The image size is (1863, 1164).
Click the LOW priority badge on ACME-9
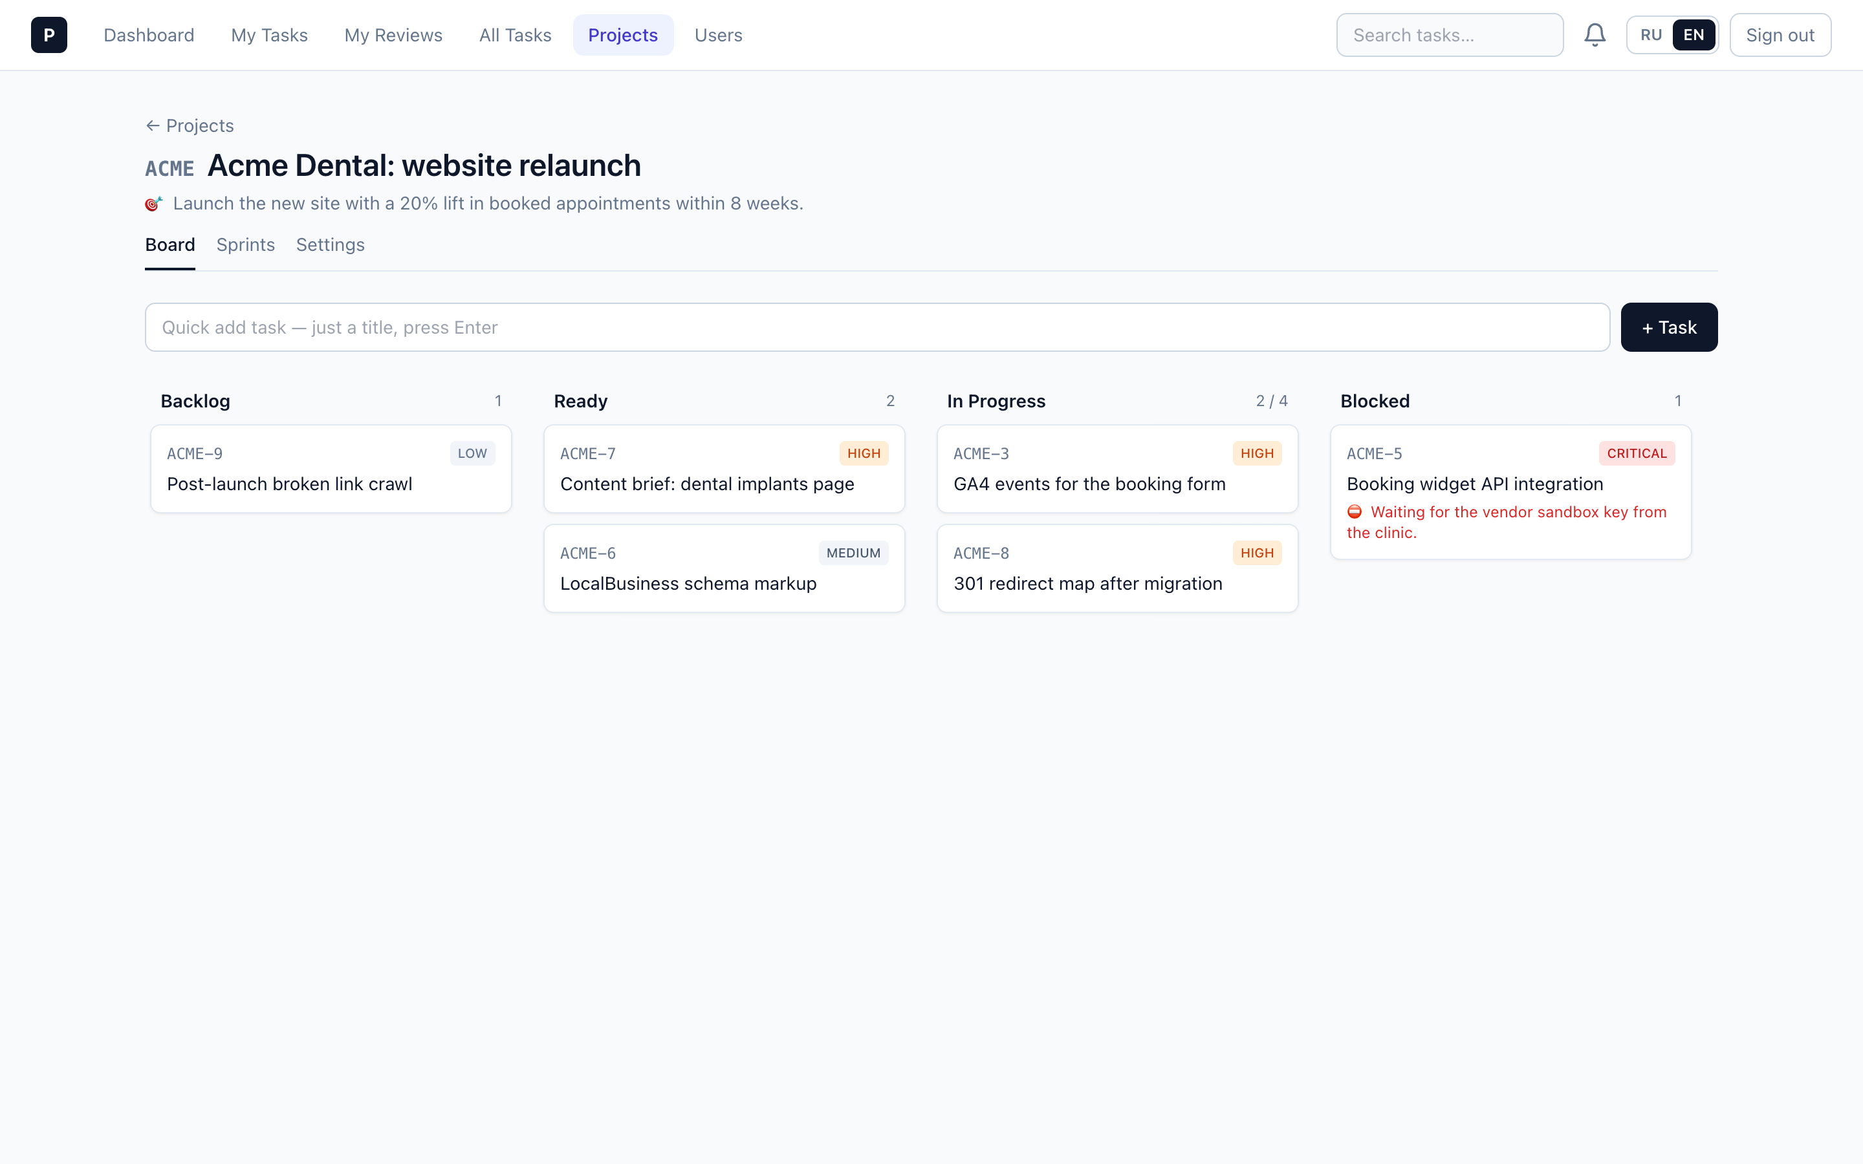[472, 453]
